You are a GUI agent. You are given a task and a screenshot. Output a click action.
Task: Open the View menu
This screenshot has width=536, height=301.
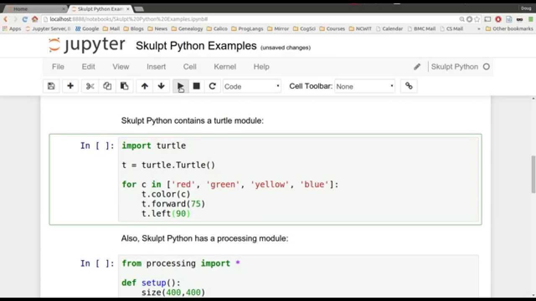tap(121, 67)
